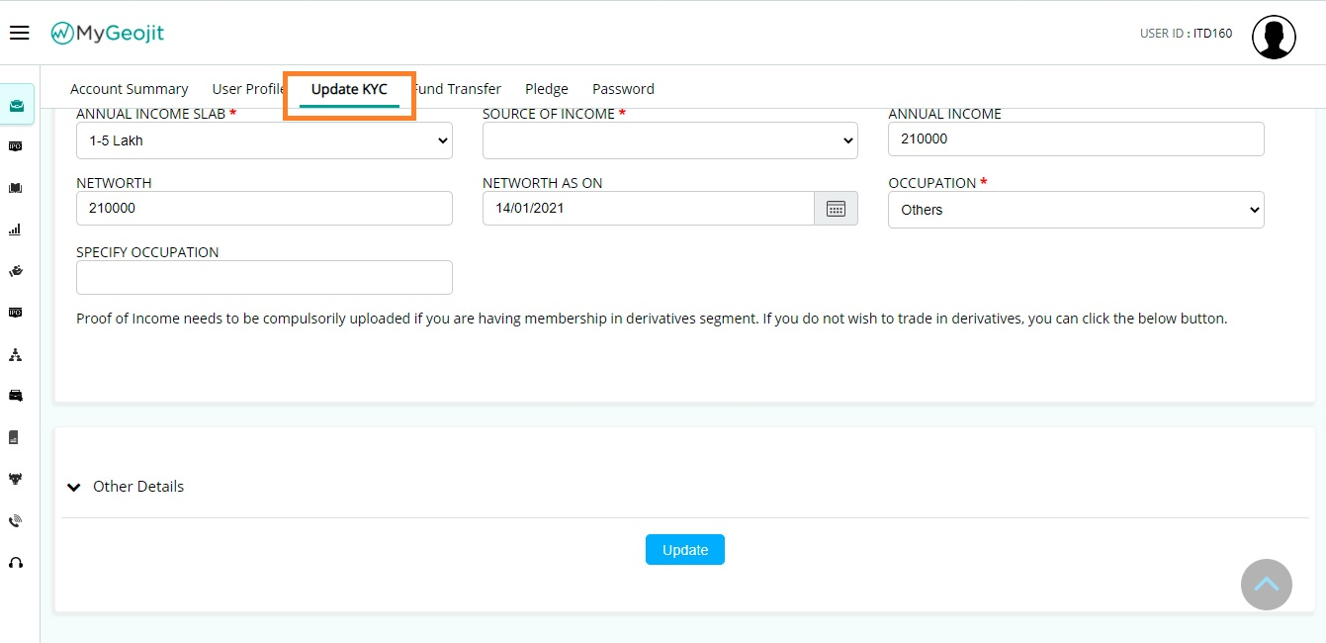The width and height of the screenshot is (1326, 643).
Task: Open the first IPO sidebar icon
Action: click(15, 146)
